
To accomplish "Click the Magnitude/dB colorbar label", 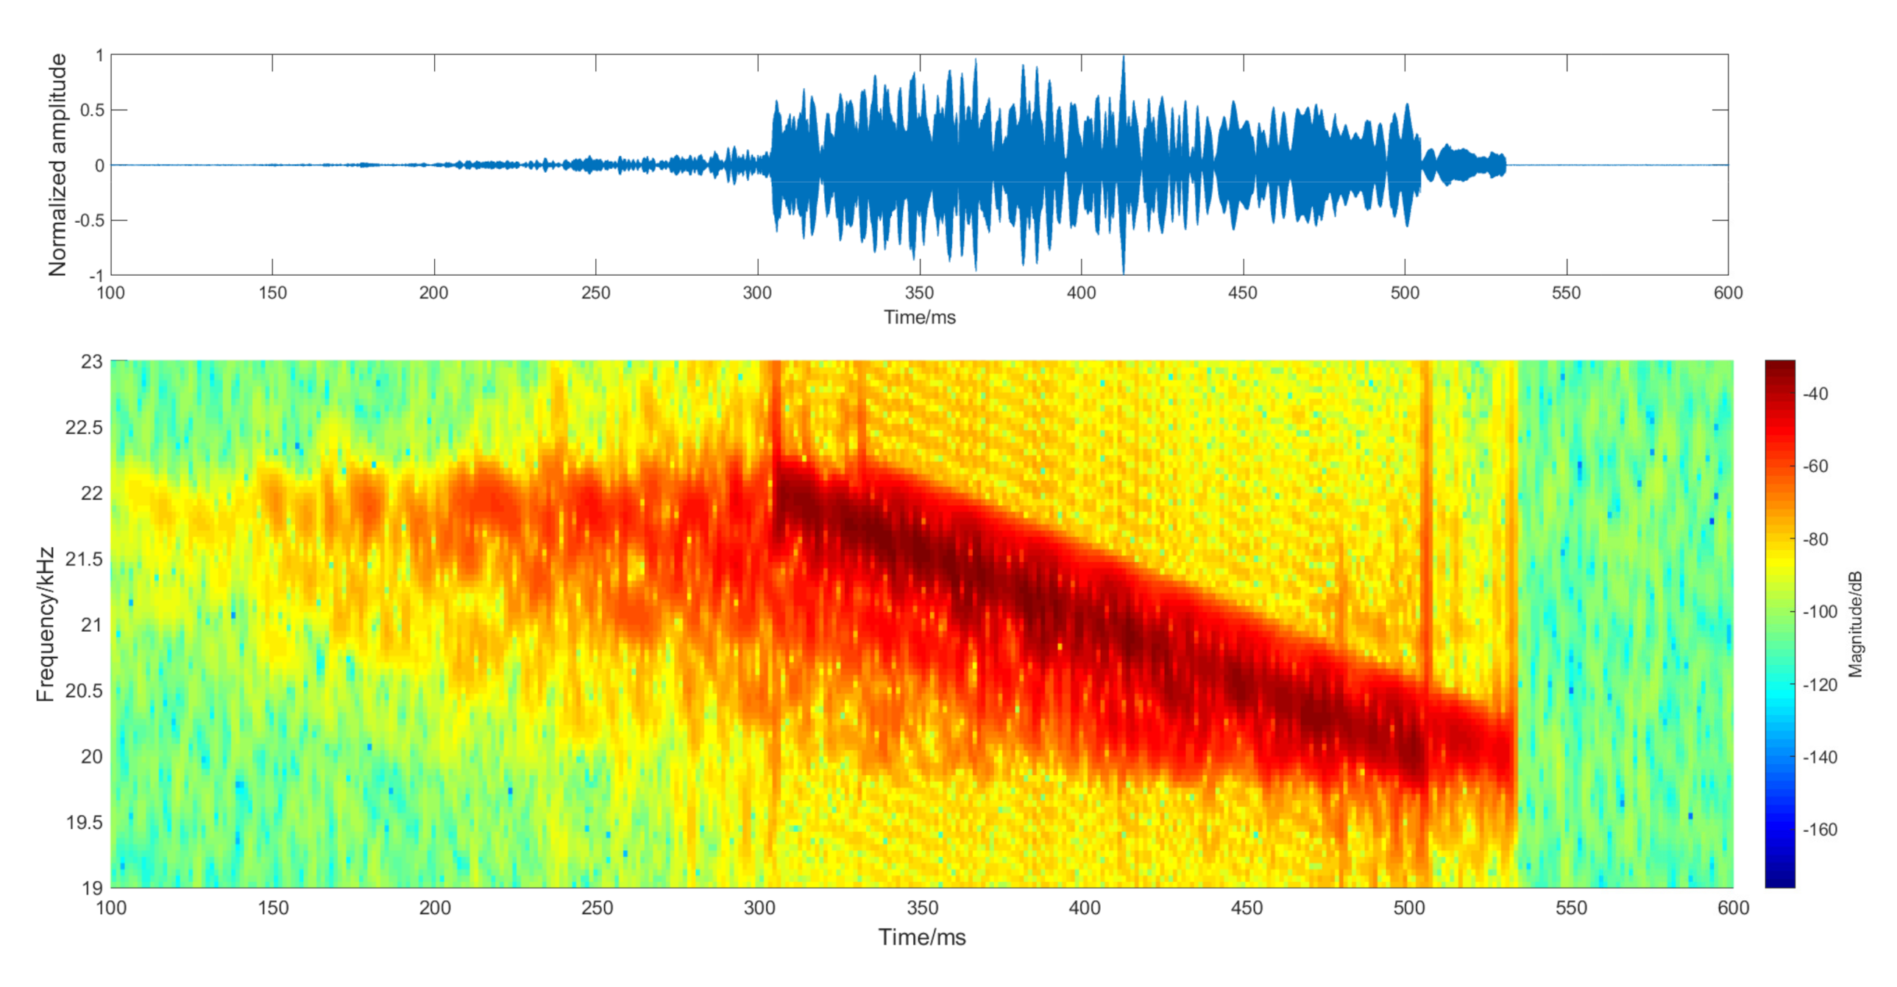I will click(1856, 624).
